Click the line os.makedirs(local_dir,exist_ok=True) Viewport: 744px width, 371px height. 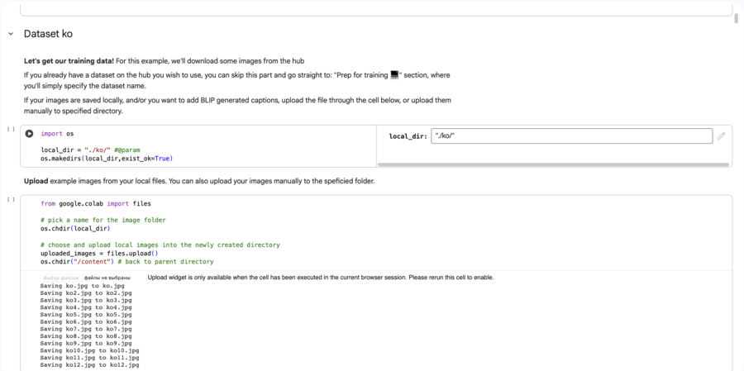pos(107,159)
